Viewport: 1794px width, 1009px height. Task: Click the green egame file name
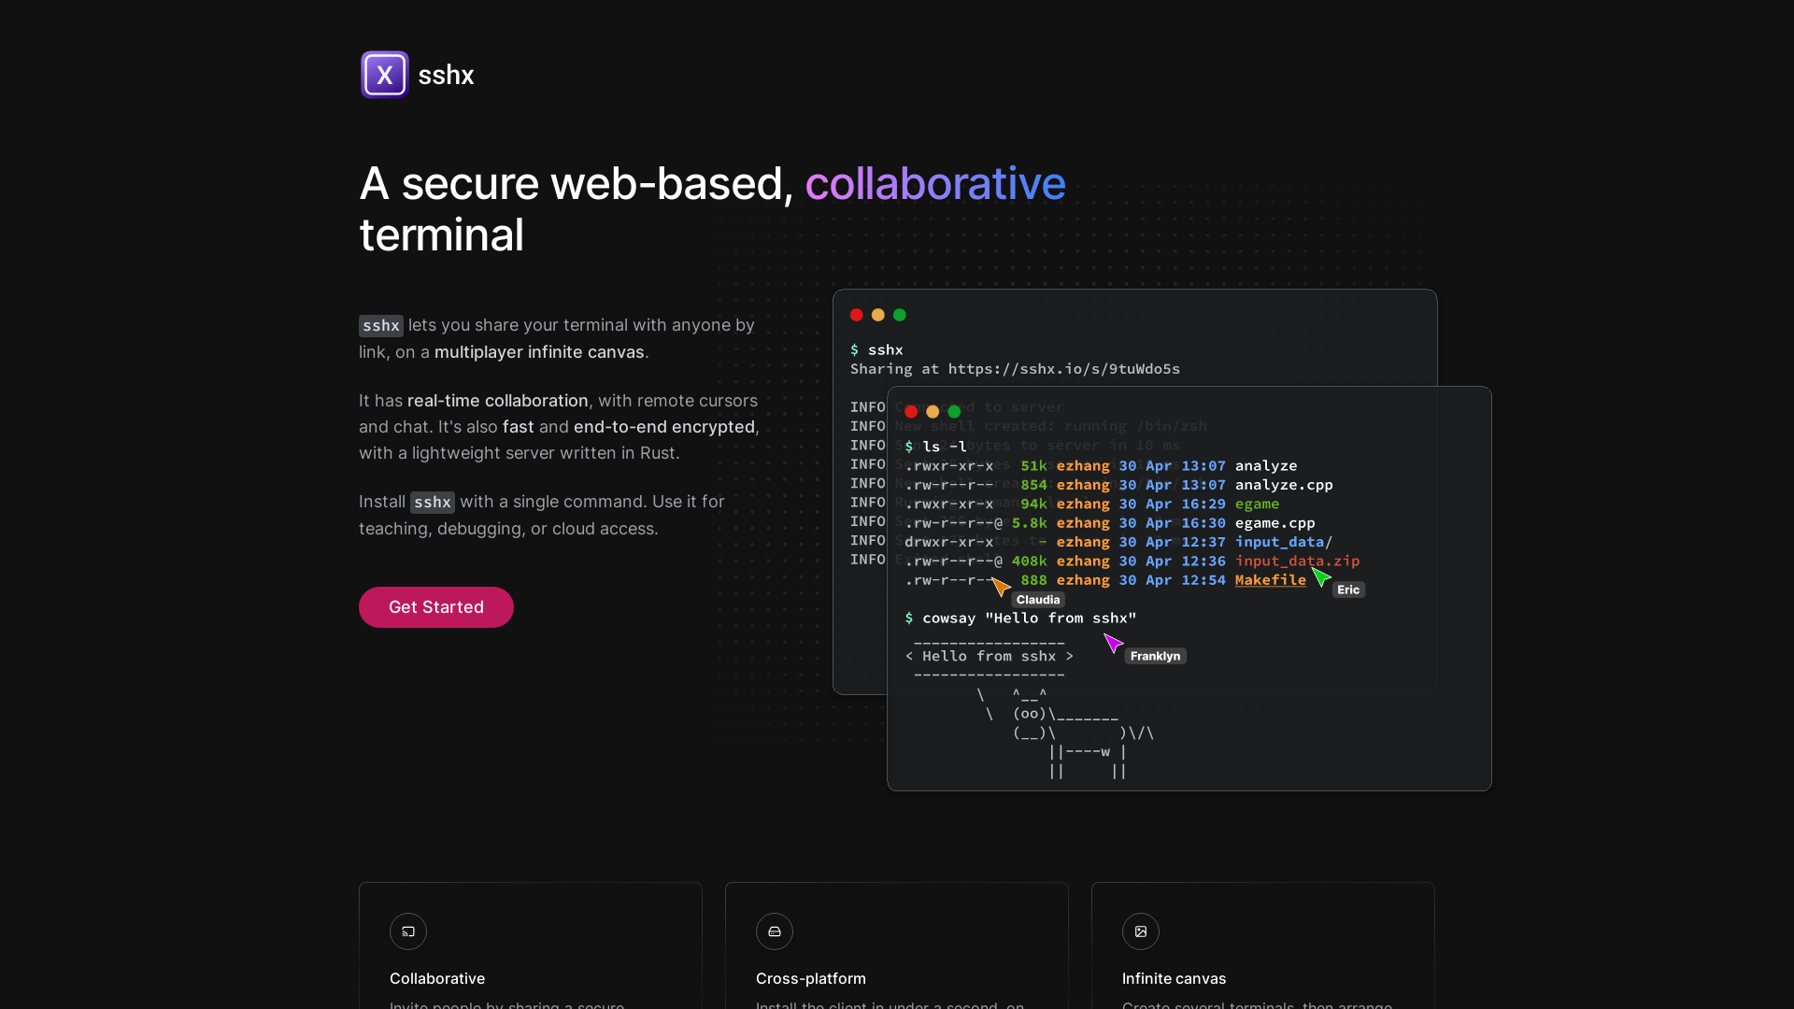coord(1258,504)
